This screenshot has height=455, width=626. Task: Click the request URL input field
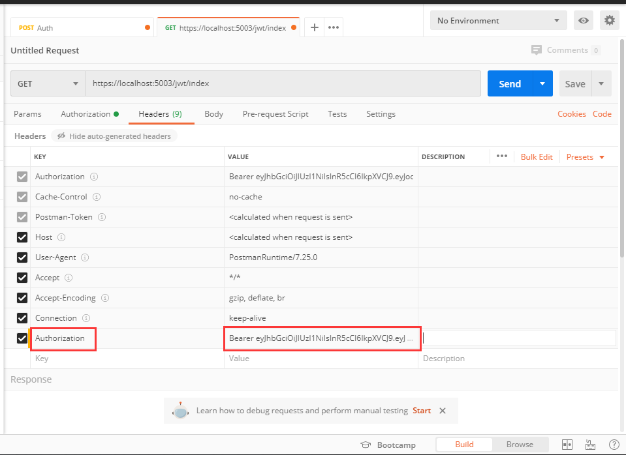283,84
